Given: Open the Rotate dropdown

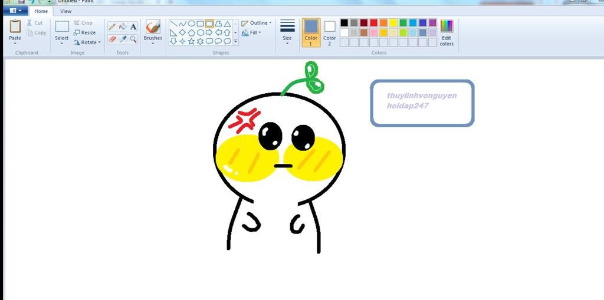Looking at the screenshot, I should [x=87, y=42].
